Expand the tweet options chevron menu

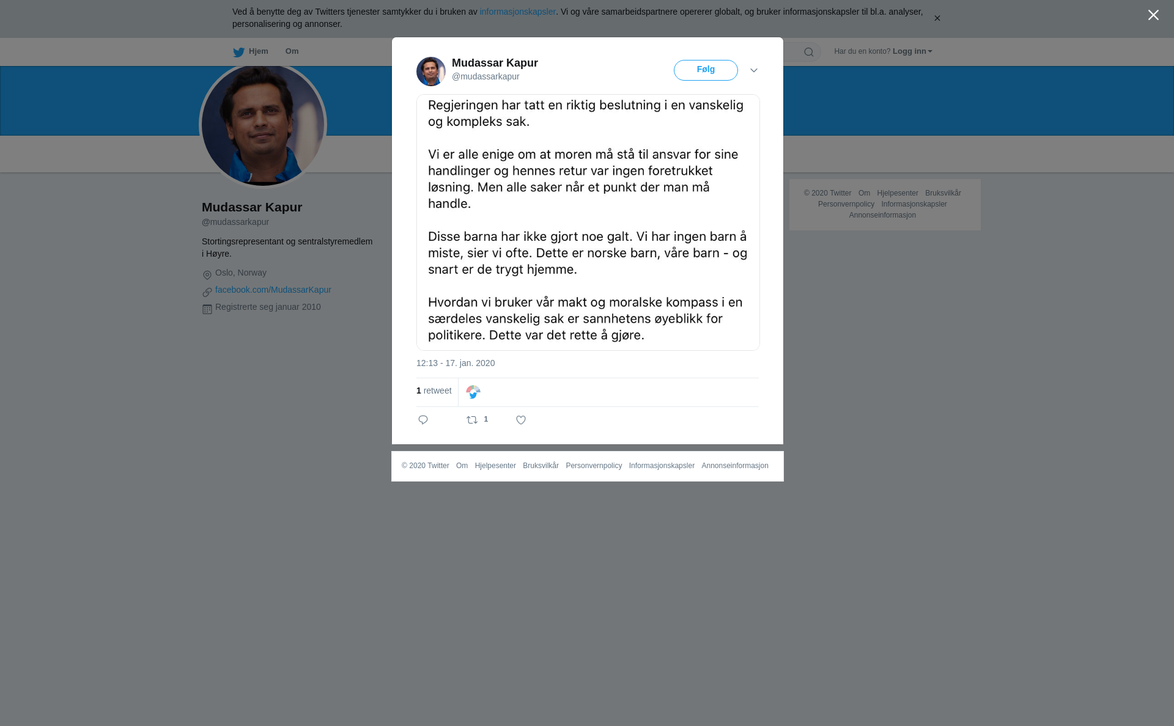[754, 70]
